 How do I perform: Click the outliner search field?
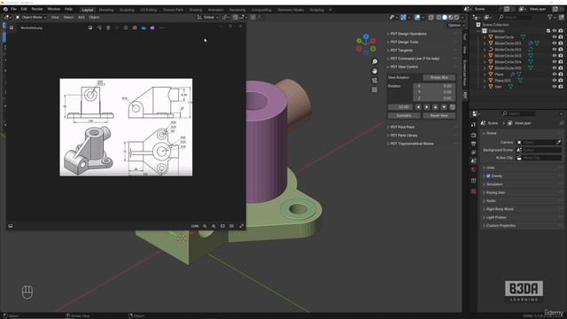tap(516, 17)
